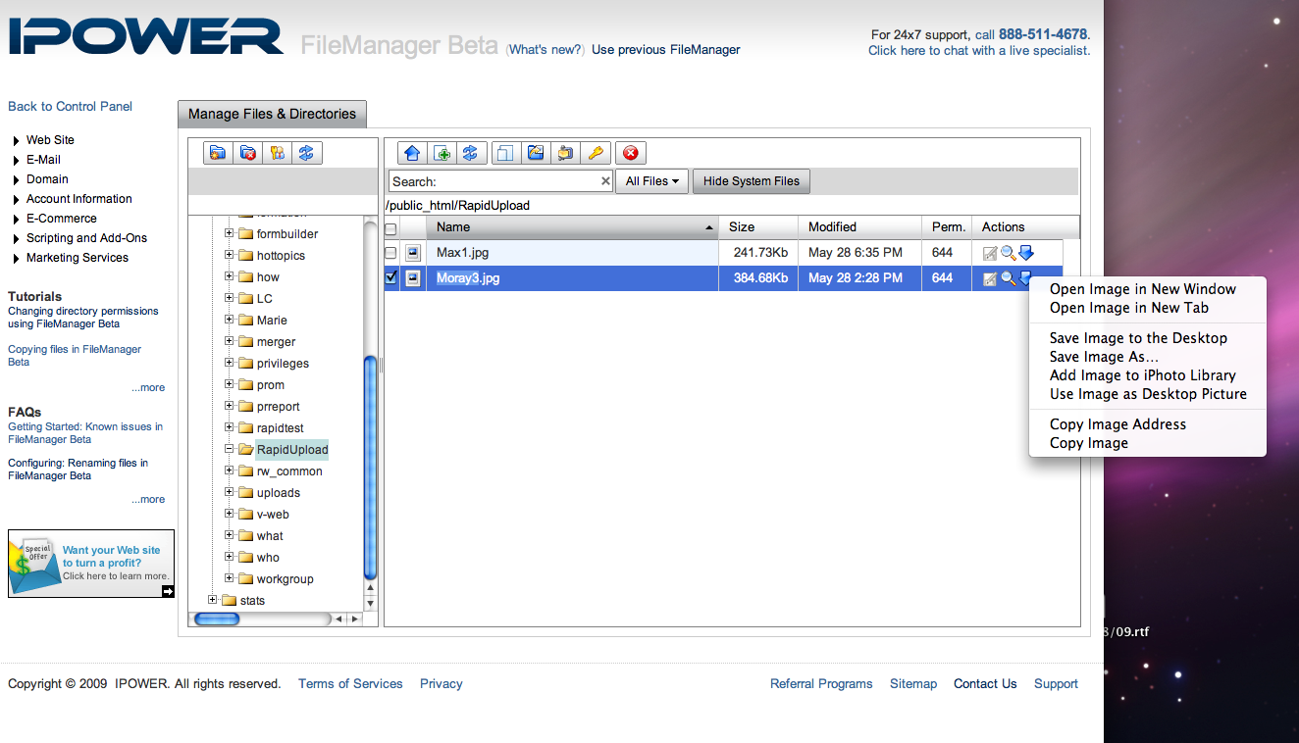
Task: Open the Terms of Services link
Action: point(350,684)
